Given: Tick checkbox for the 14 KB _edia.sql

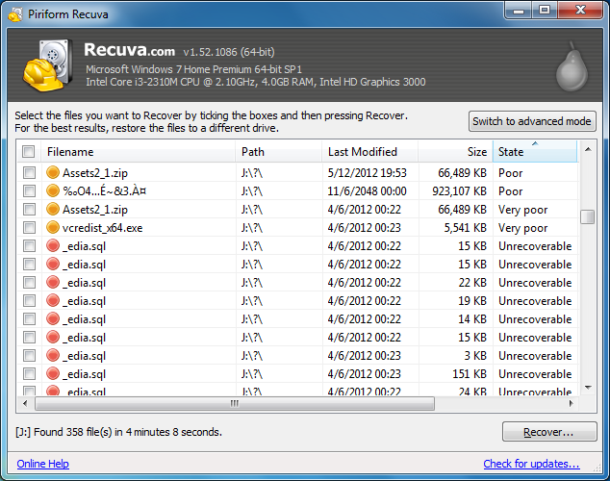Looking at the screenshot, I should tap(29, 318).
